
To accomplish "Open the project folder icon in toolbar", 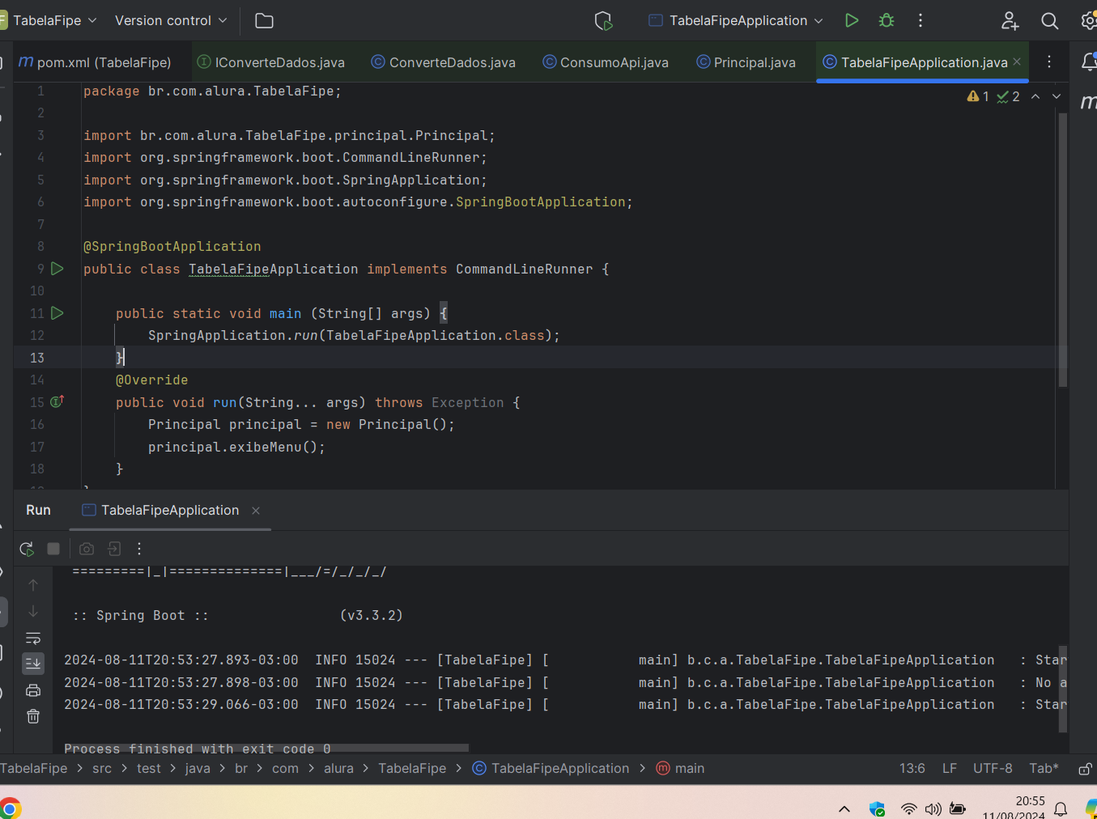I will 264,21.
